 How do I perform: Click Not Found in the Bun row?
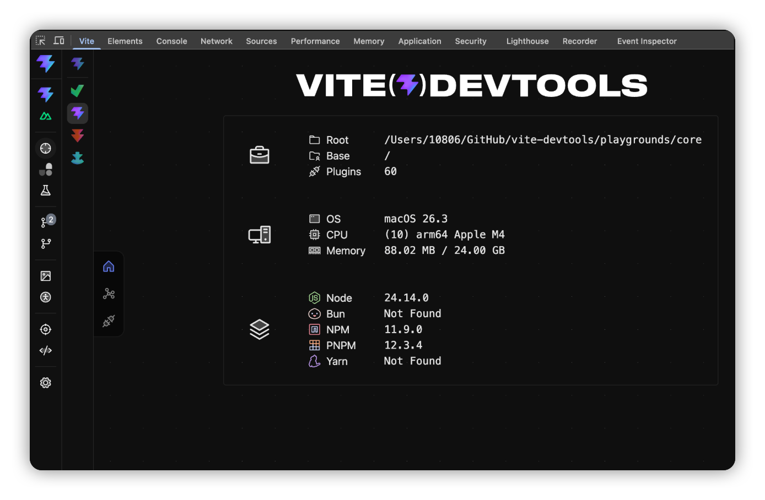412,313
